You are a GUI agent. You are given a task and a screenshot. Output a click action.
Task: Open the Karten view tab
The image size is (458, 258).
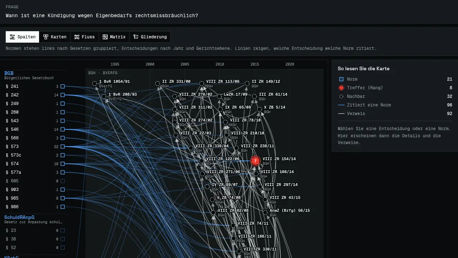pos(55,37)
